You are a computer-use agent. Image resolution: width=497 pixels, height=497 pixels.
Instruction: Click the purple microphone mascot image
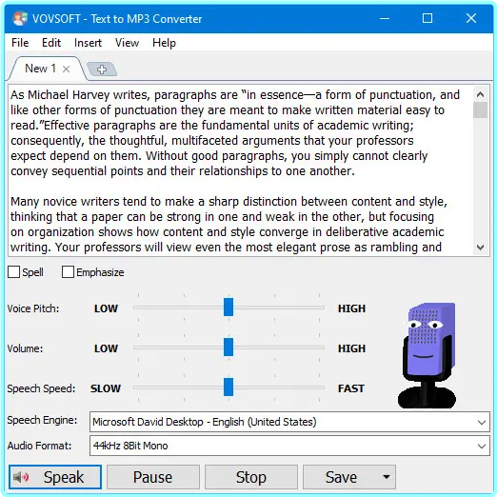[427, 355]
